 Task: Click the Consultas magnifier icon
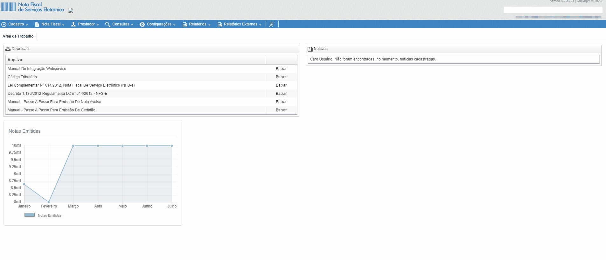click(108, 25)
